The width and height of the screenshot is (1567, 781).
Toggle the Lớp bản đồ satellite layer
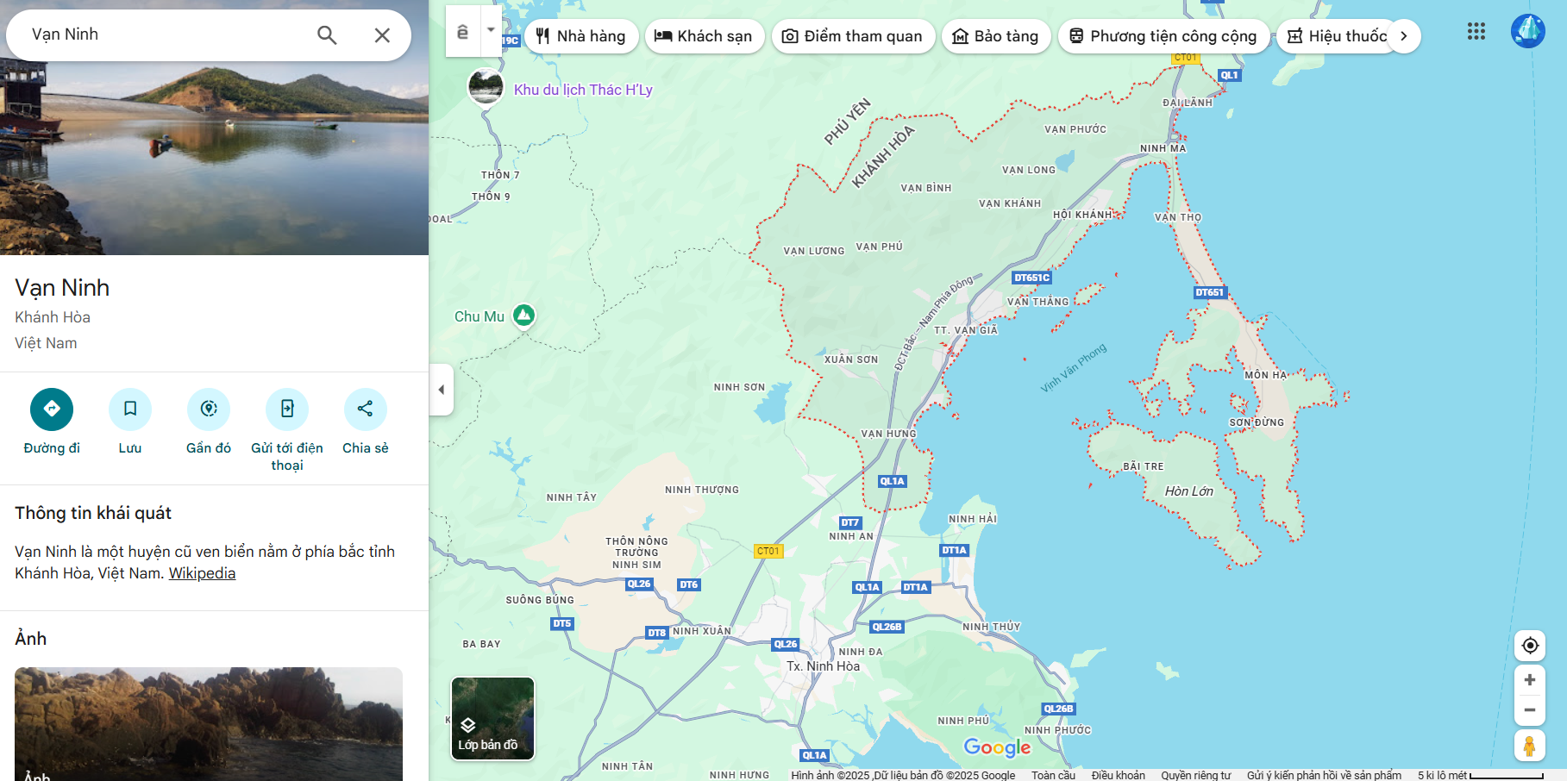click(492, 718)
